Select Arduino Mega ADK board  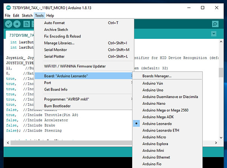tap(168, 117)
